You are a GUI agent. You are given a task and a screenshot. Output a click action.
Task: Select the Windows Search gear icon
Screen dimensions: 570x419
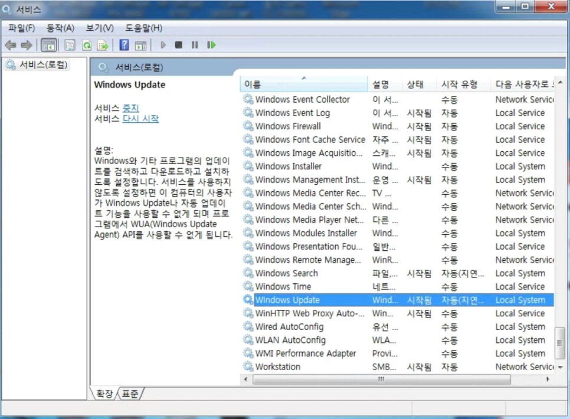pyautogui.click(x=248, y=273)
